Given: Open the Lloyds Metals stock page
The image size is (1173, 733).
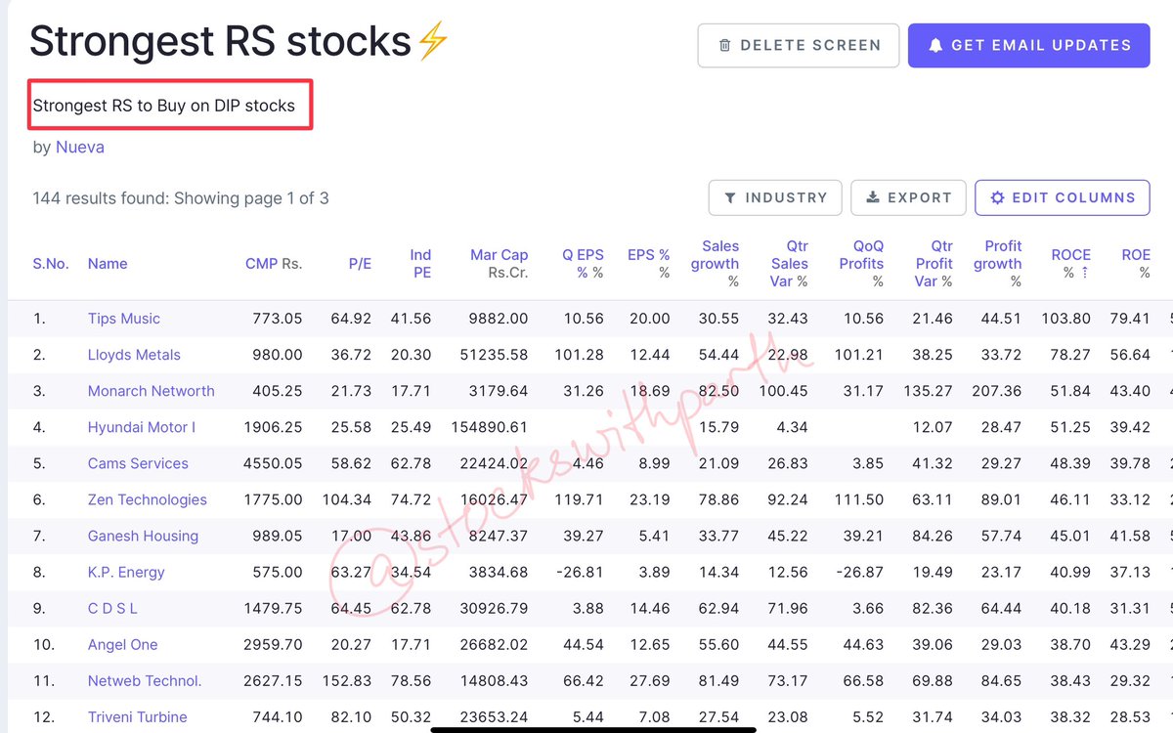Looking at the screenshot, I should (x=134, y=355).
